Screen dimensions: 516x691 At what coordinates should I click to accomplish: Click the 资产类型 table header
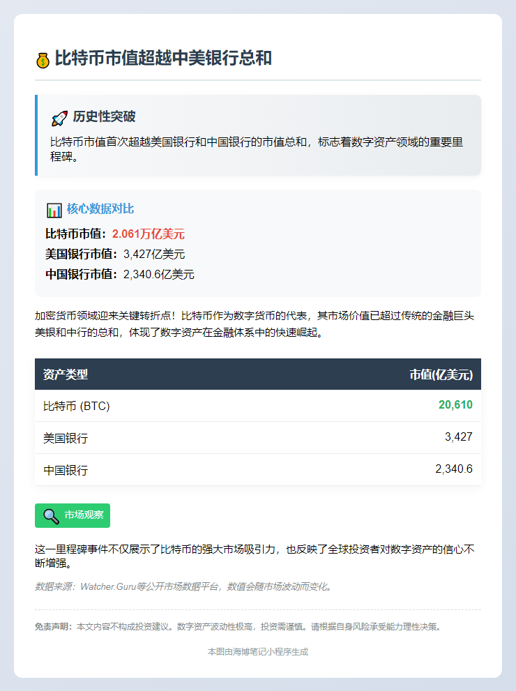pyautogui.click(x=66, y=374)
